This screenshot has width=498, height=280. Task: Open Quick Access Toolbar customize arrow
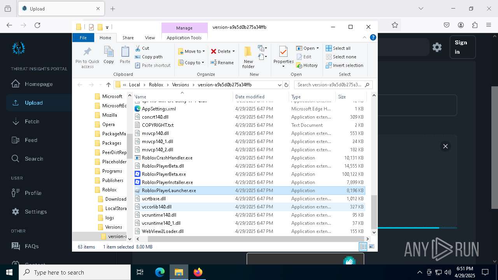click(x=107, y=27)
